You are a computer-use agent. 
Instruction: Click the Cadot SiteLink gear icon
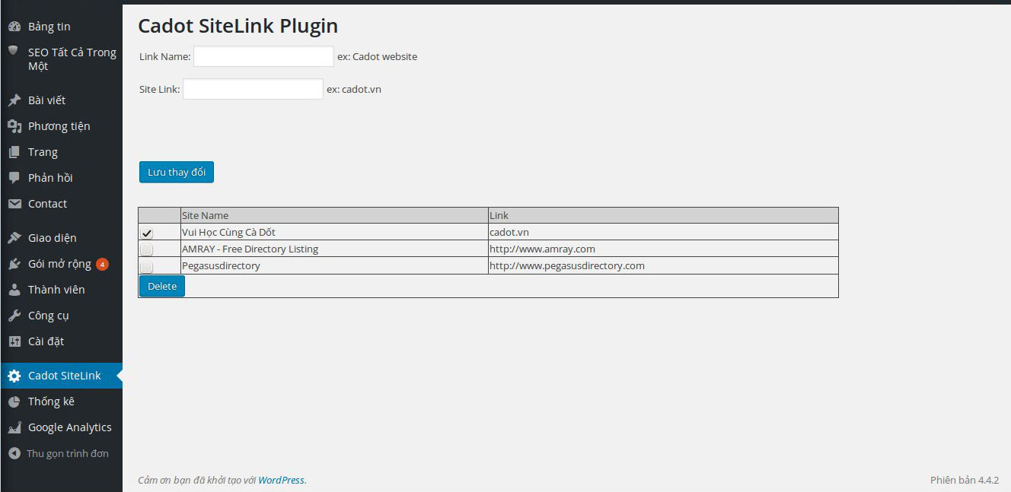point(14,376)
